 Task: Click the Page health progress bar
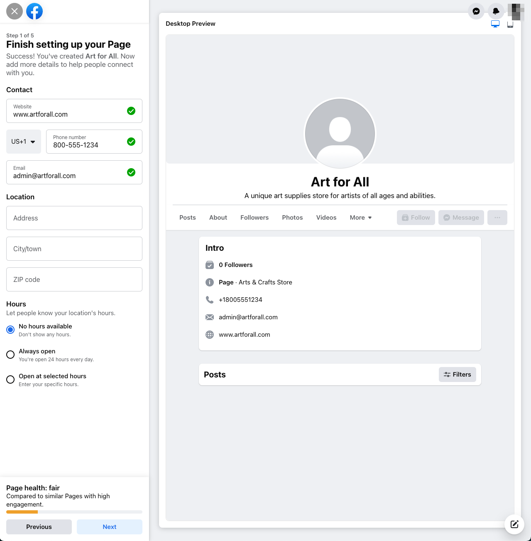click(x=74, y=512)
